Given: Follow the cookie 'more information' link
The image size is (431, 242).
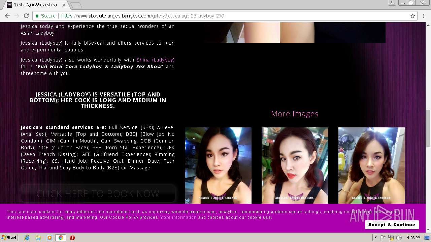Looking at the screenshot, I should [178, 217].
